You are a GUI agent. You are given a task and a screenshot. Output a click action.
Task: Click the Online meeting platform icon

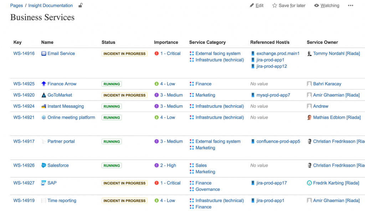[43, 117]
